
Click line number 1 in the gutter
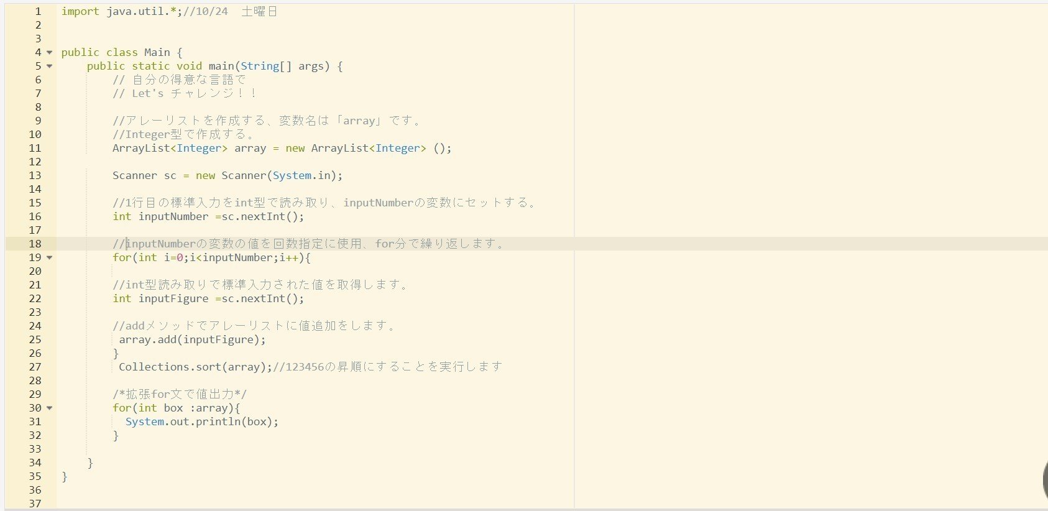pos(38,12)
